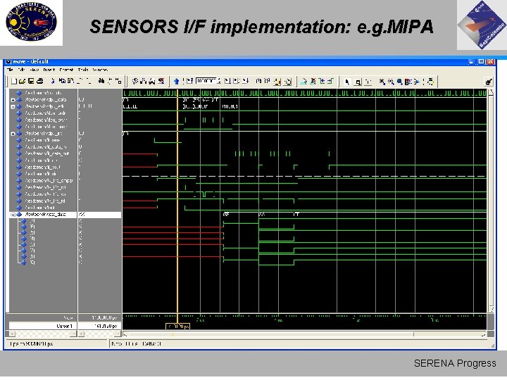Image resolution: width=507 pixels, height=380 pixels.
Task: Open the Tools menu
Action: [83, 70]
